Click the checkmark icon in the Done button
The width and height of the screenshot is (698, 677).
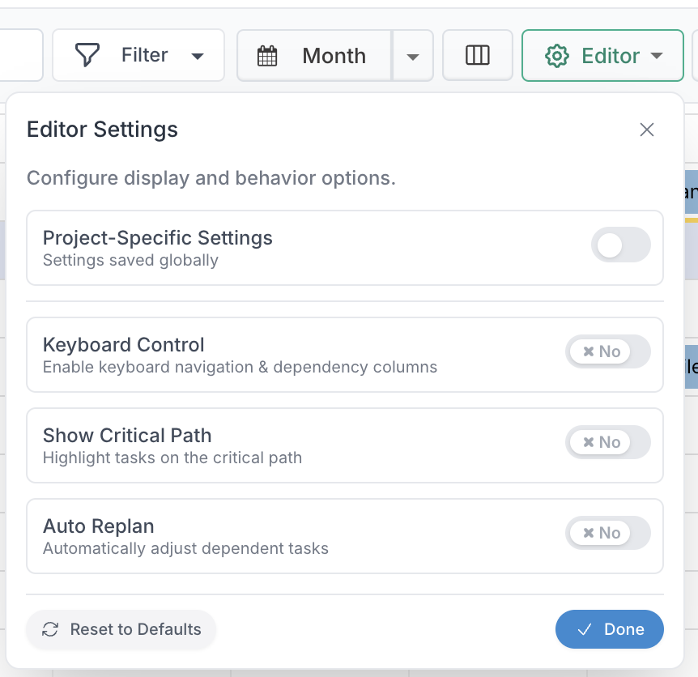584,630
